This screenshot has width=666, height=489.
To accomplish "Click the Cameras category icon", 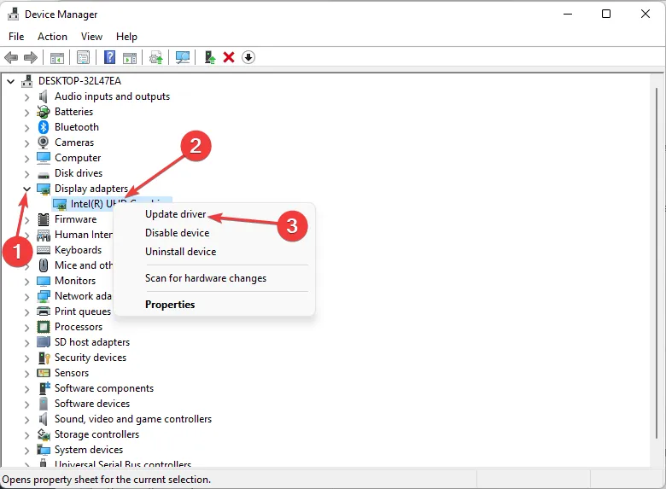I will click(44, 143).
